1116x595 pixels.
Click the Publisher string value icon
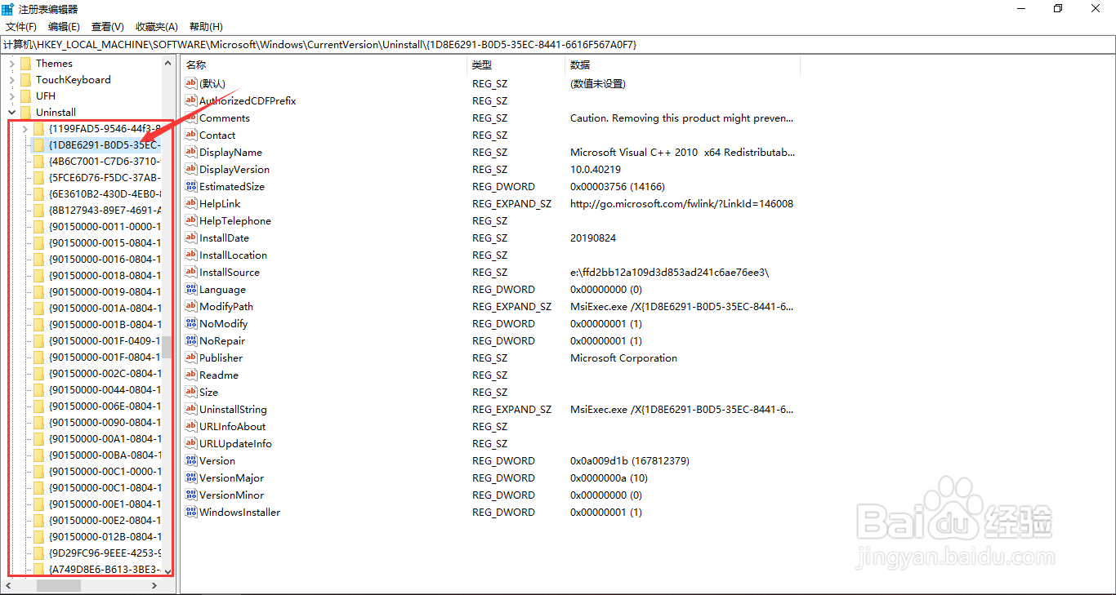(192, 357)
